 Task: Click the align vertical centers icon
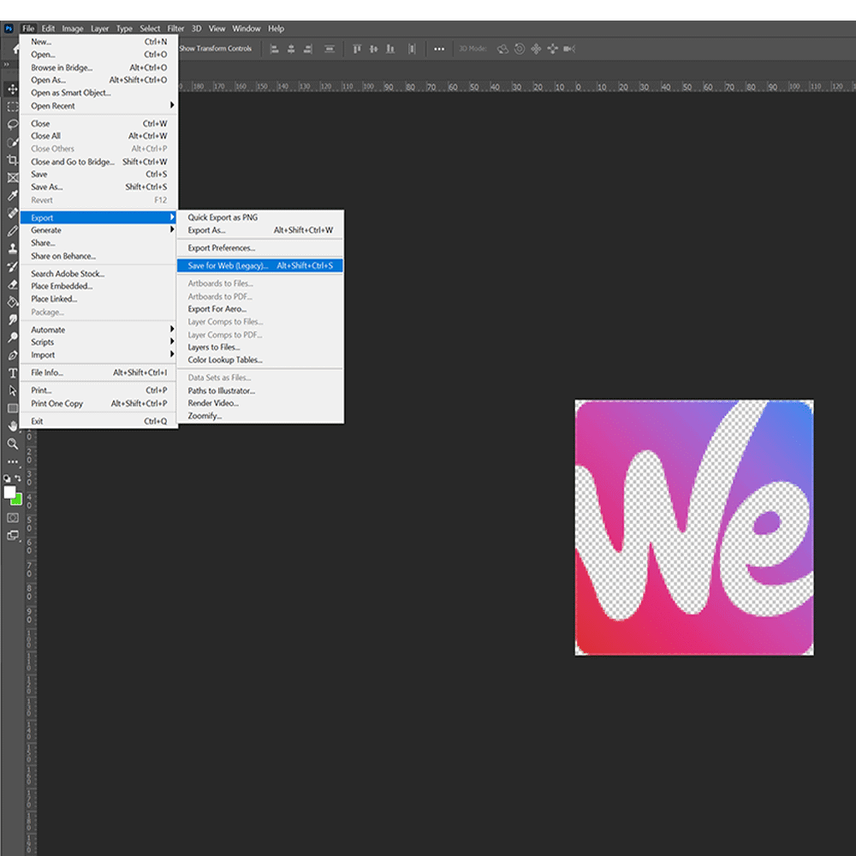[x=373, y=49]
